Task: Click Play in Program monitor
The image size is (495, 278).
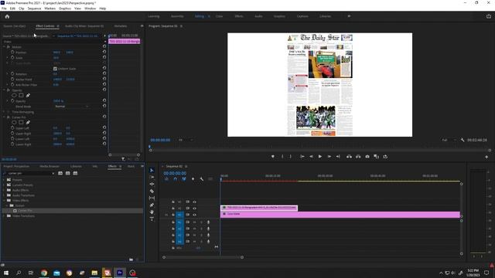Action: 320,156
